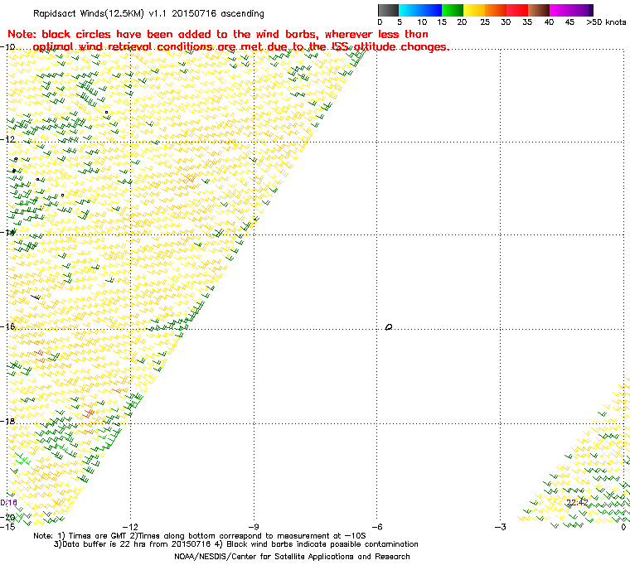Screen dimensions: 630x570
Task: Click the '35' label under the color bar
Action: pyautogui.click(x=527, y=22)
